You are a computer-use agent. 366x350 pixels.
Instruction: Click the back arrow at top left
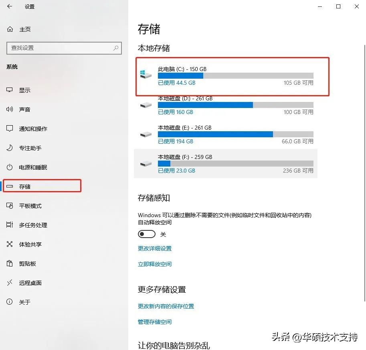click(8, 6)
